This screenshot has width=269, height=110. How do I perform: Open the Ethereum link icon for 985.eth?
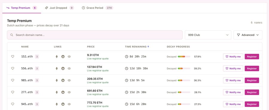click(56, 80)
